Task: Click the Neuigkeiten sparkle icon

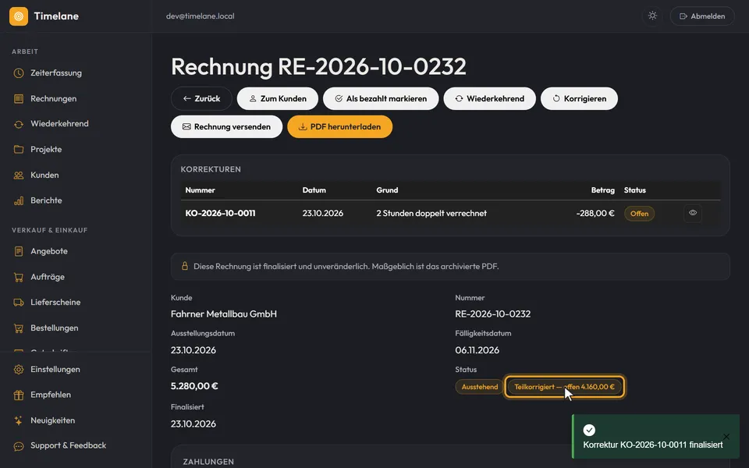Action: [x=19, y=420]
